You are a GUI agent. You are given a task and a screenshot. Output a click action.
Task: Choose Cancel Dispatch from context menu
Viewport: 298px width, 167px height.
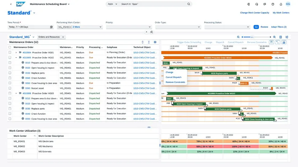(173, 77)
